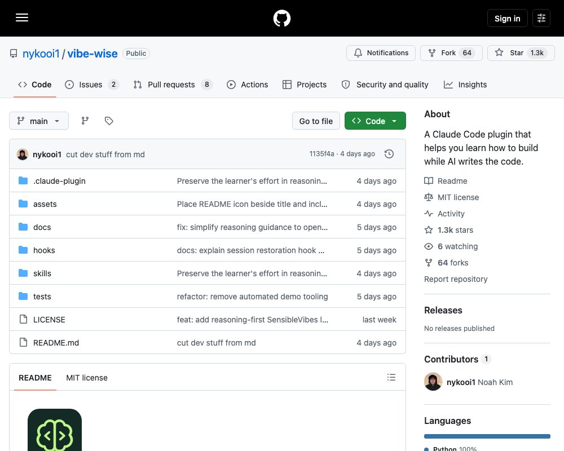View branches via the branch icon
564x451 pixels.
85,121
